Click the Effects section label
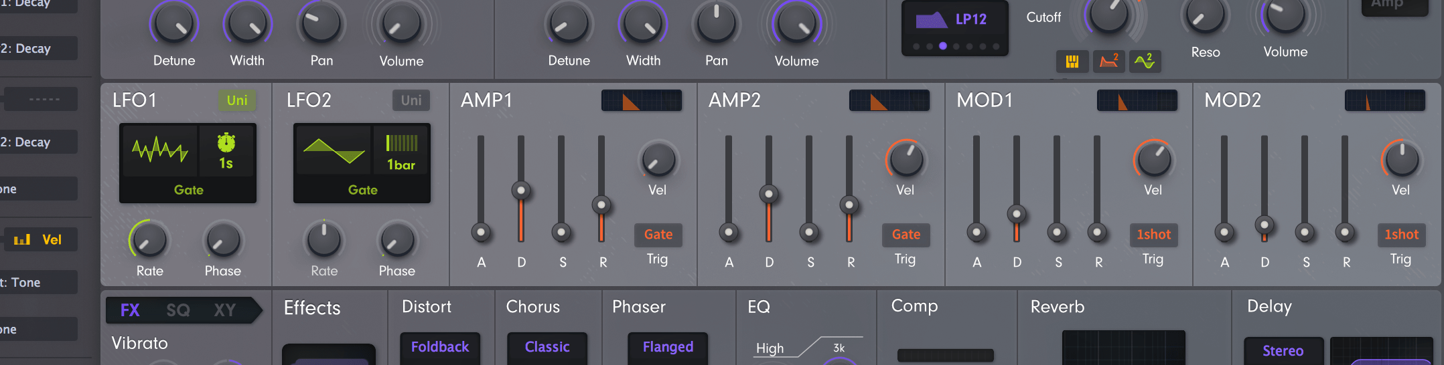The width and height of the screenshot is (1444, 365). point(312,308)
